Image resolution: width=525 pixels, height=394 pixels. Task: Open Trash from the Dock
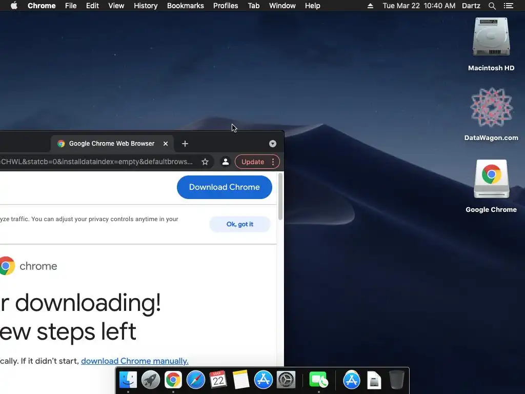click(397, 380)
